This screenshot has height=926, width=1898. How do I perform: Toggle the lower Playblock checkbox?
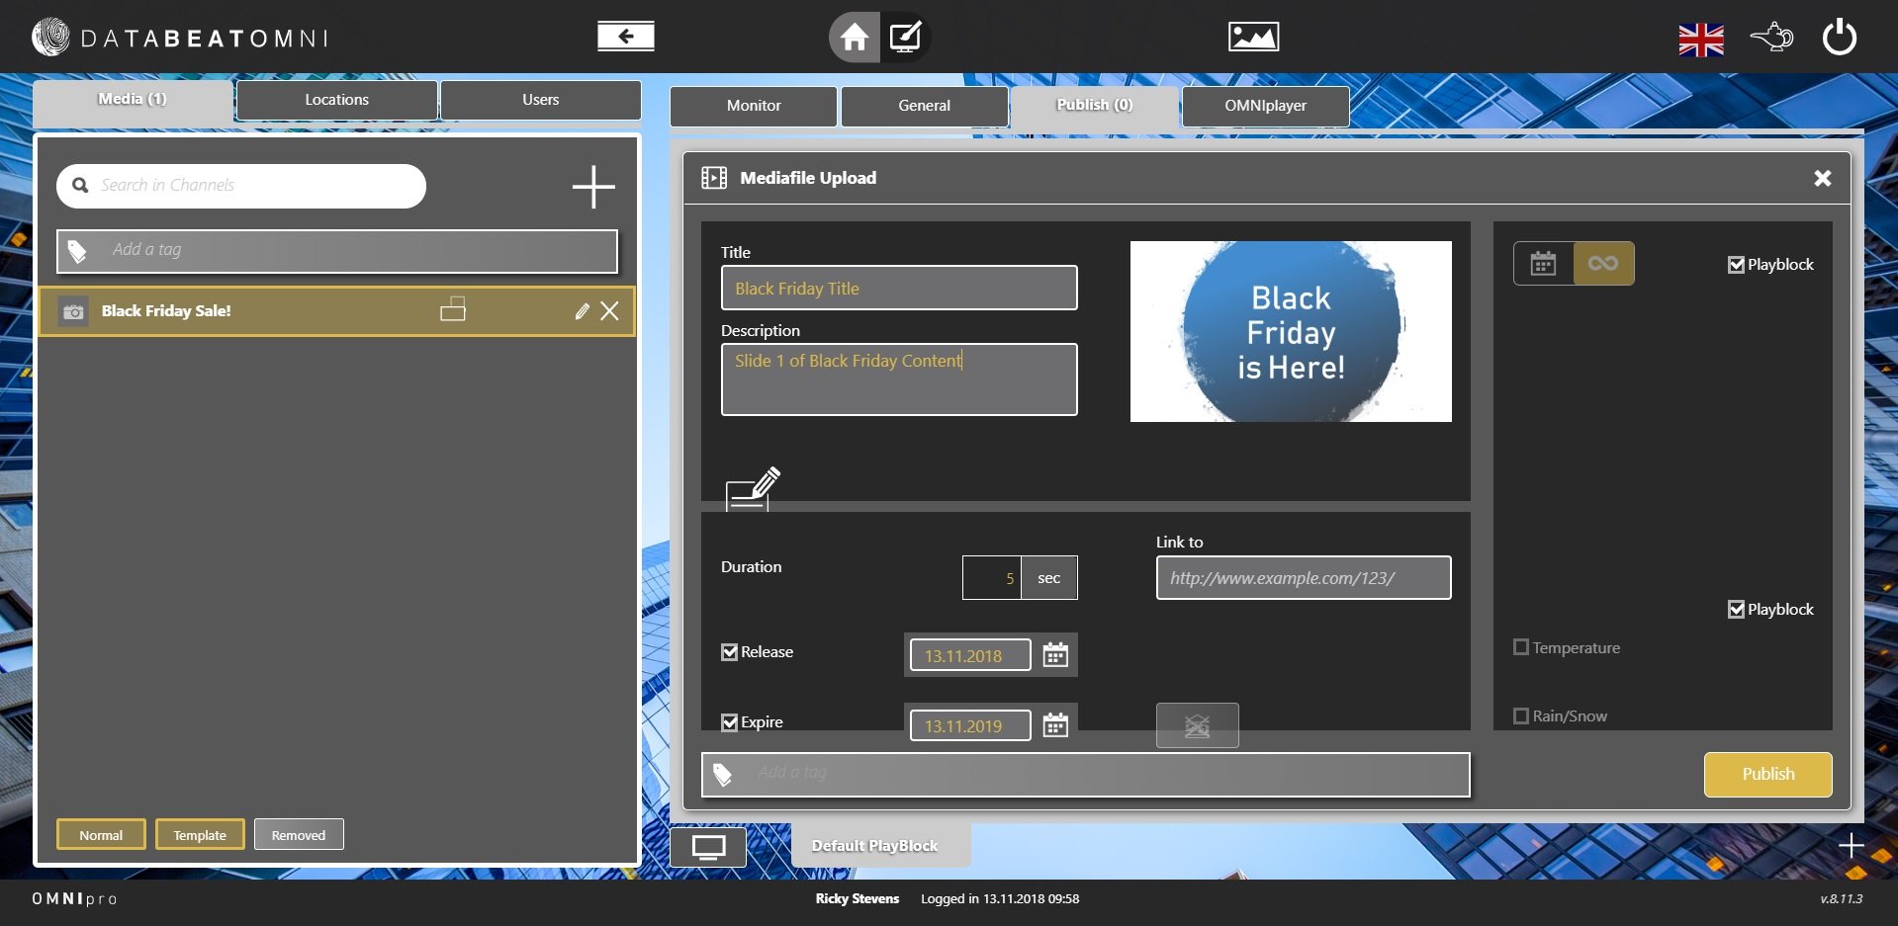click(x=1736, y=610)
